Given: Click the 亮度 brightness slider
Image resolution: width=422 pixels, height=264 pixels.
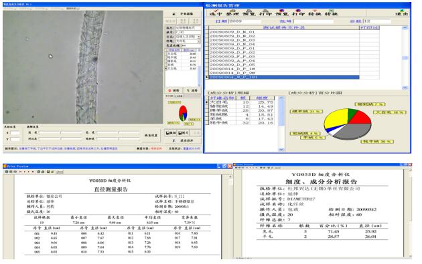Looking at the screenshot, I should coord(60,132).
